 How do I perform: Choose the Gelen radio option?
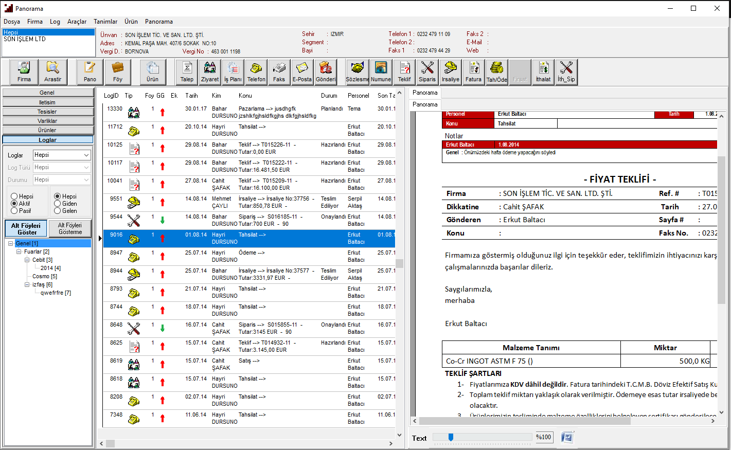click(58, 211)
